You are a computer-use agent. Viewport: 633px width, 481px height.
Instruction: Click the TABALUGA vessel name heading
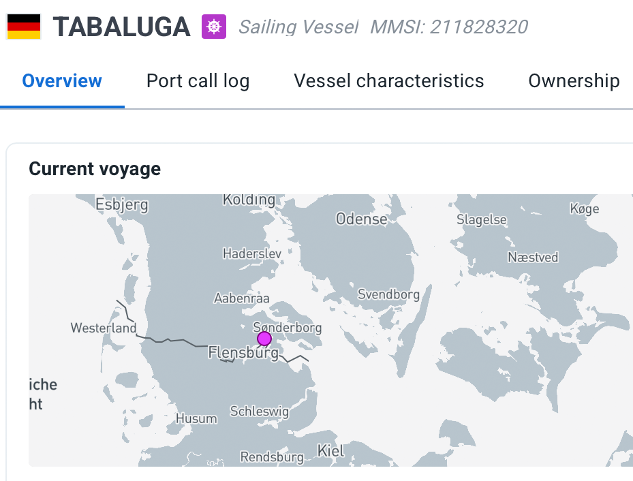click(122, 27)
